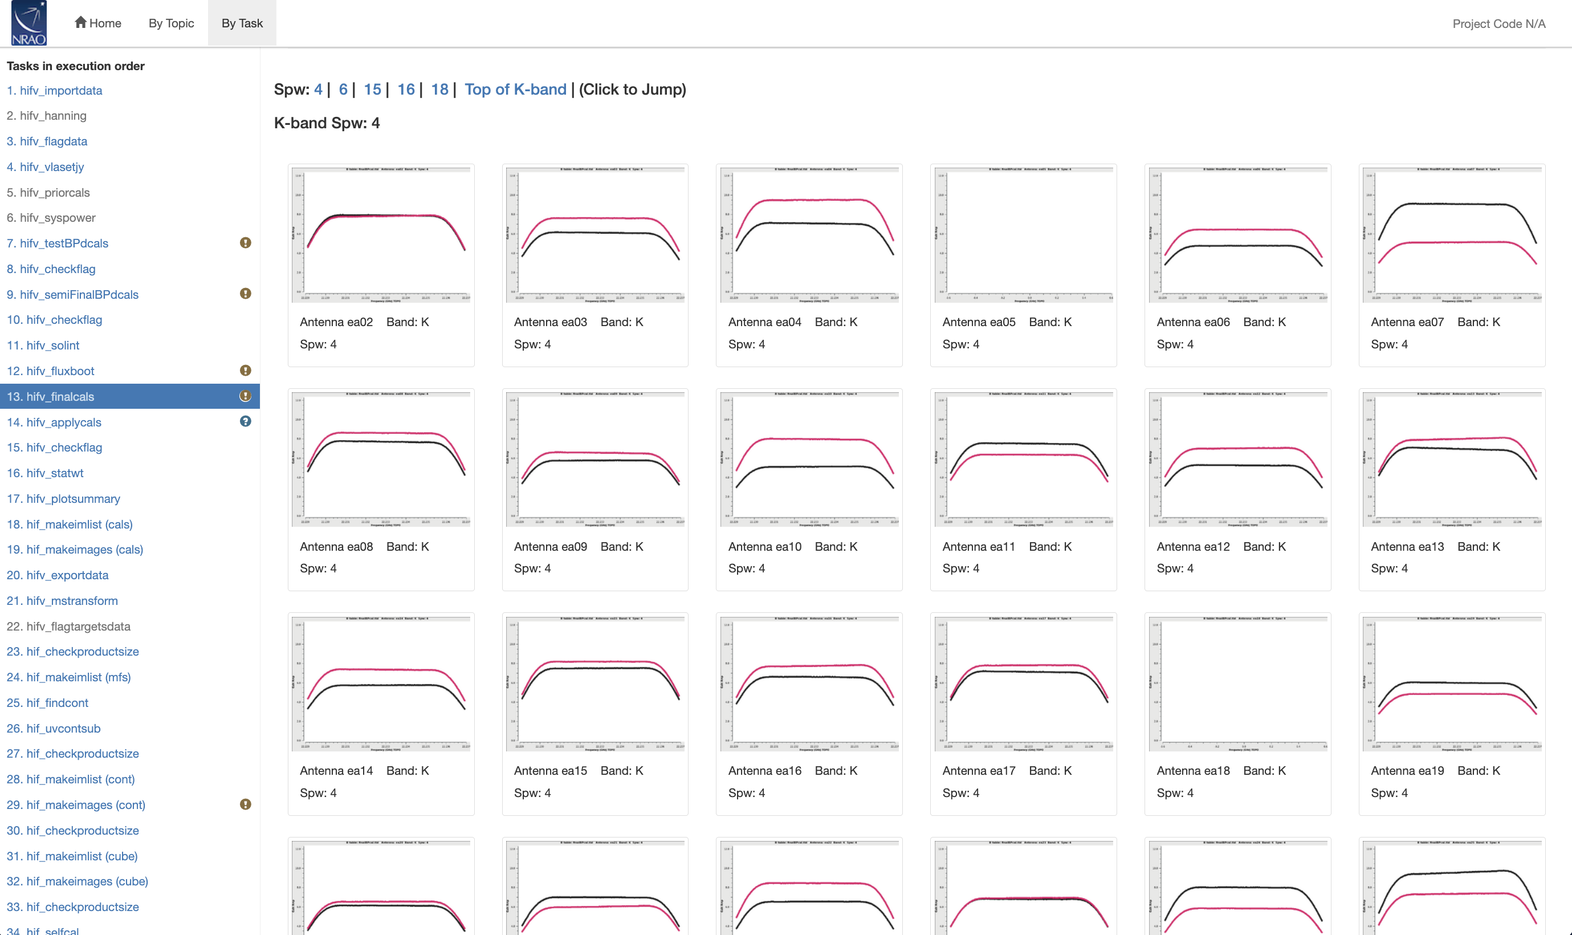
Task: Open task 19 hif_makeimages (cals)
Action: (75, 550)
